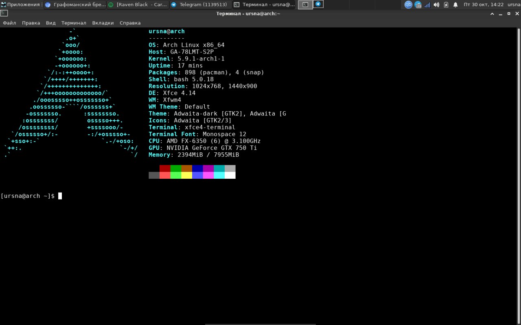Screen dimensions: 521x325
Task: Open the Правка menu
Action: pyautogui.click(x=31, y=23)
